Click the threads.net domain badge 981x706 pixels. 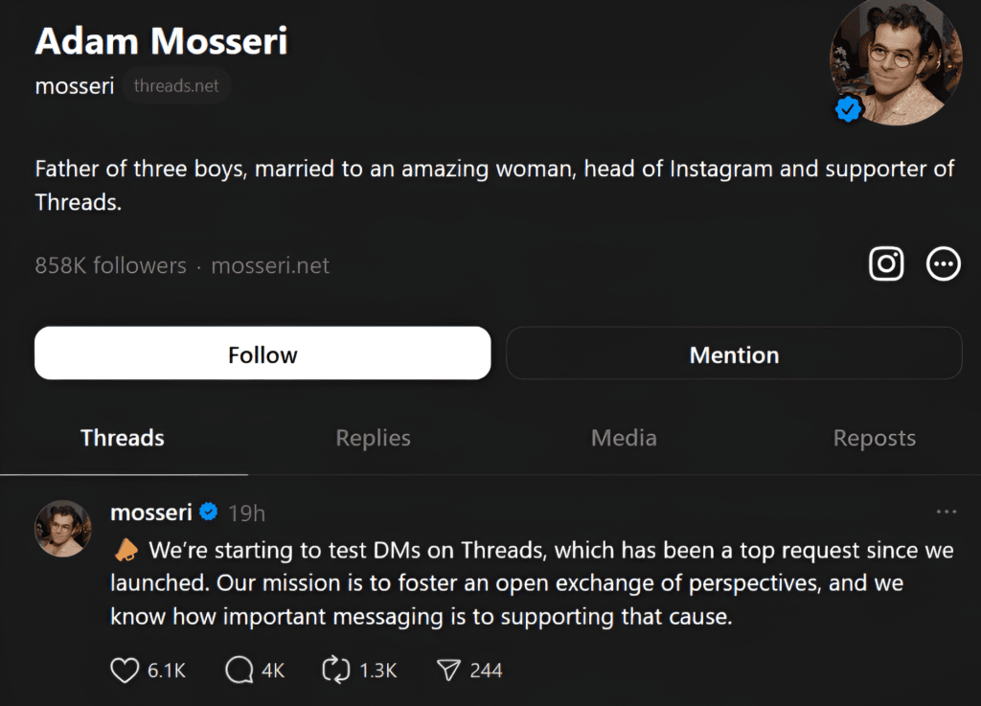tap(176, 85)
